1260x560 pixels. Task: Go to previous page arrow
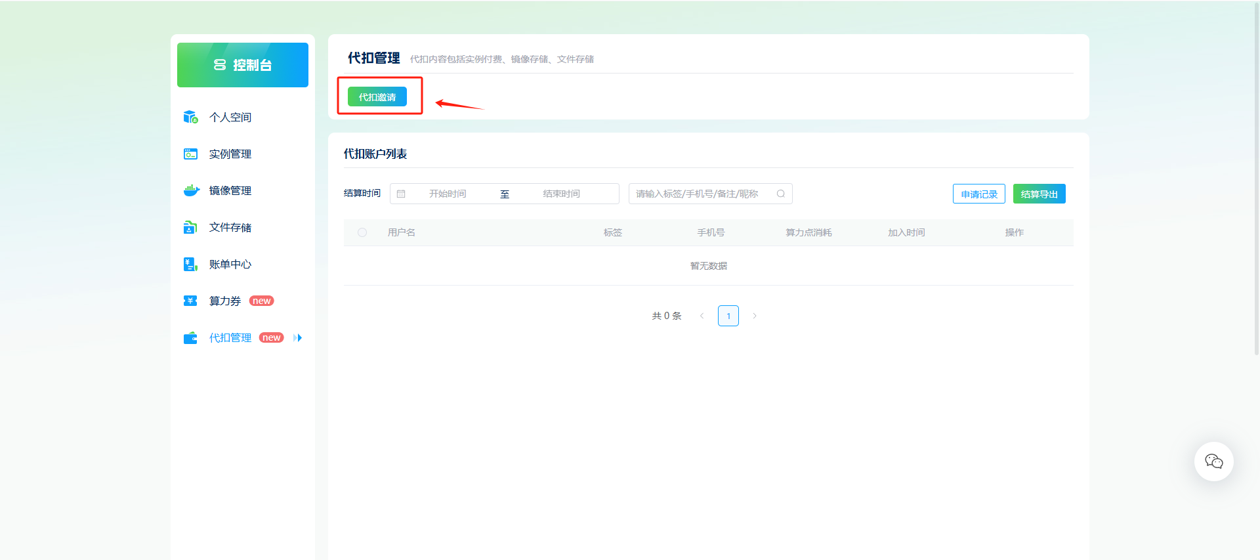click(702, 316)
